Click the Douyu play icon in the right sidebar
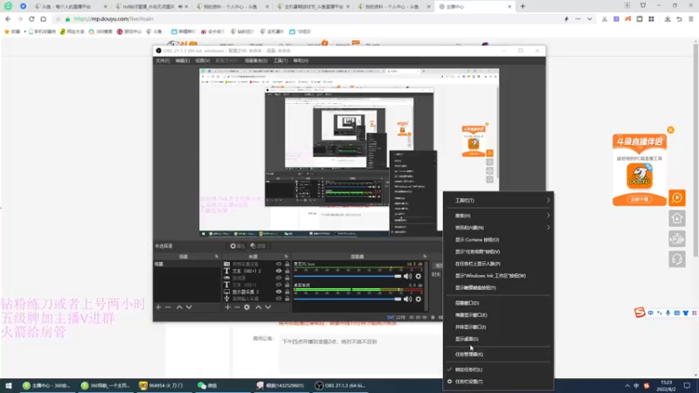Screen dimensions: 699x393 pos(676,197)
